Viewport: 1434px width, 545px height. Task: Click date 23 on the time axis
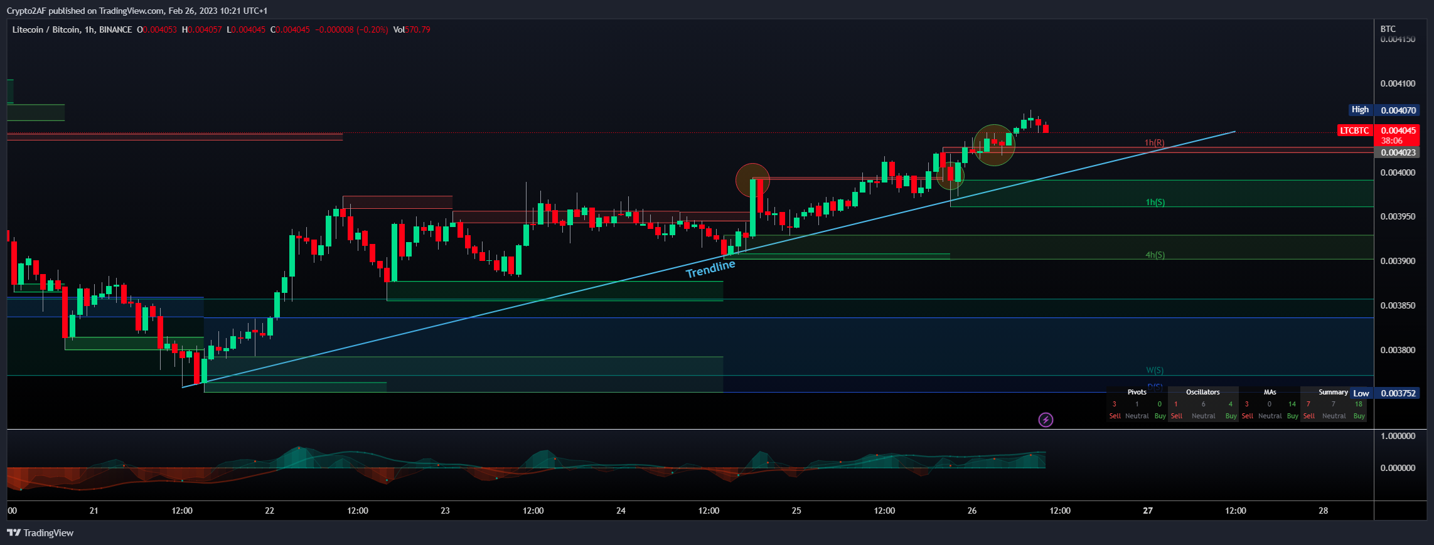[445, 511]
